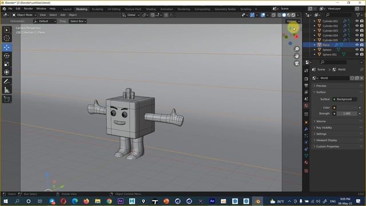Open the Help menu
The height and width of the screenshot is (206, 366).
53,9
